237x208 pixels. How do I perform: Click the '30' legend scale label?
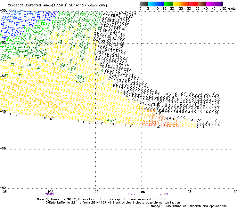[x=189, y=9]
